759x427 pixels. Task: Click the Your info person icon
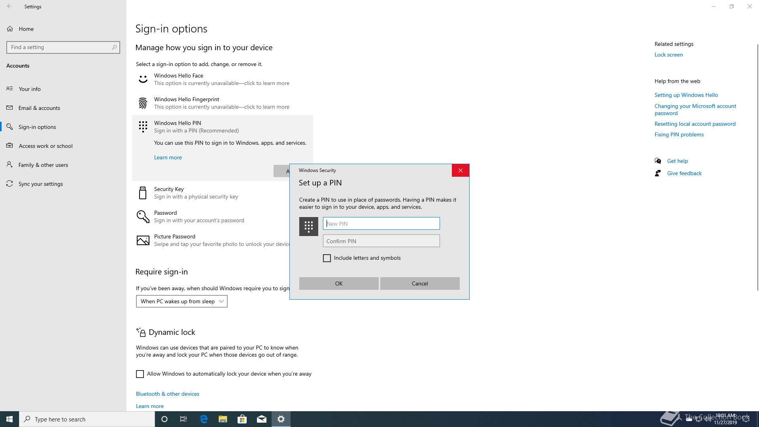[9, 89]
